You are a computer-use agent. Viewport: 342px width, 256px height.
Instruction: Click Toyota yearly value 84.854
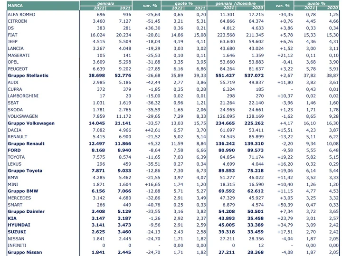[x=227, y=157]
